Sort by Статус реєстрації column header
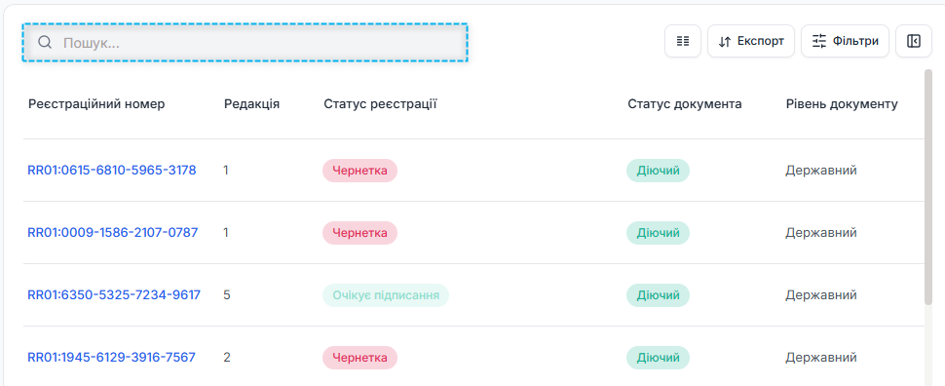945x386 pixels. (x=380, y=103)
